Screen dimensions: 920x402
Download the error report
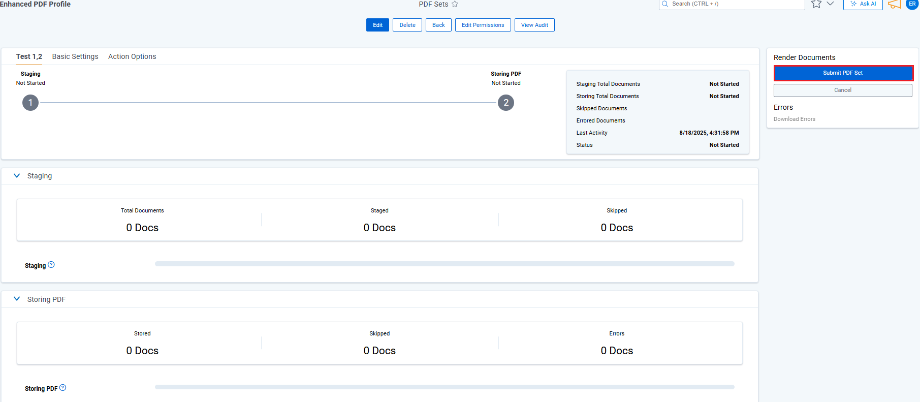pyautogui.click(x=795, y=119)
